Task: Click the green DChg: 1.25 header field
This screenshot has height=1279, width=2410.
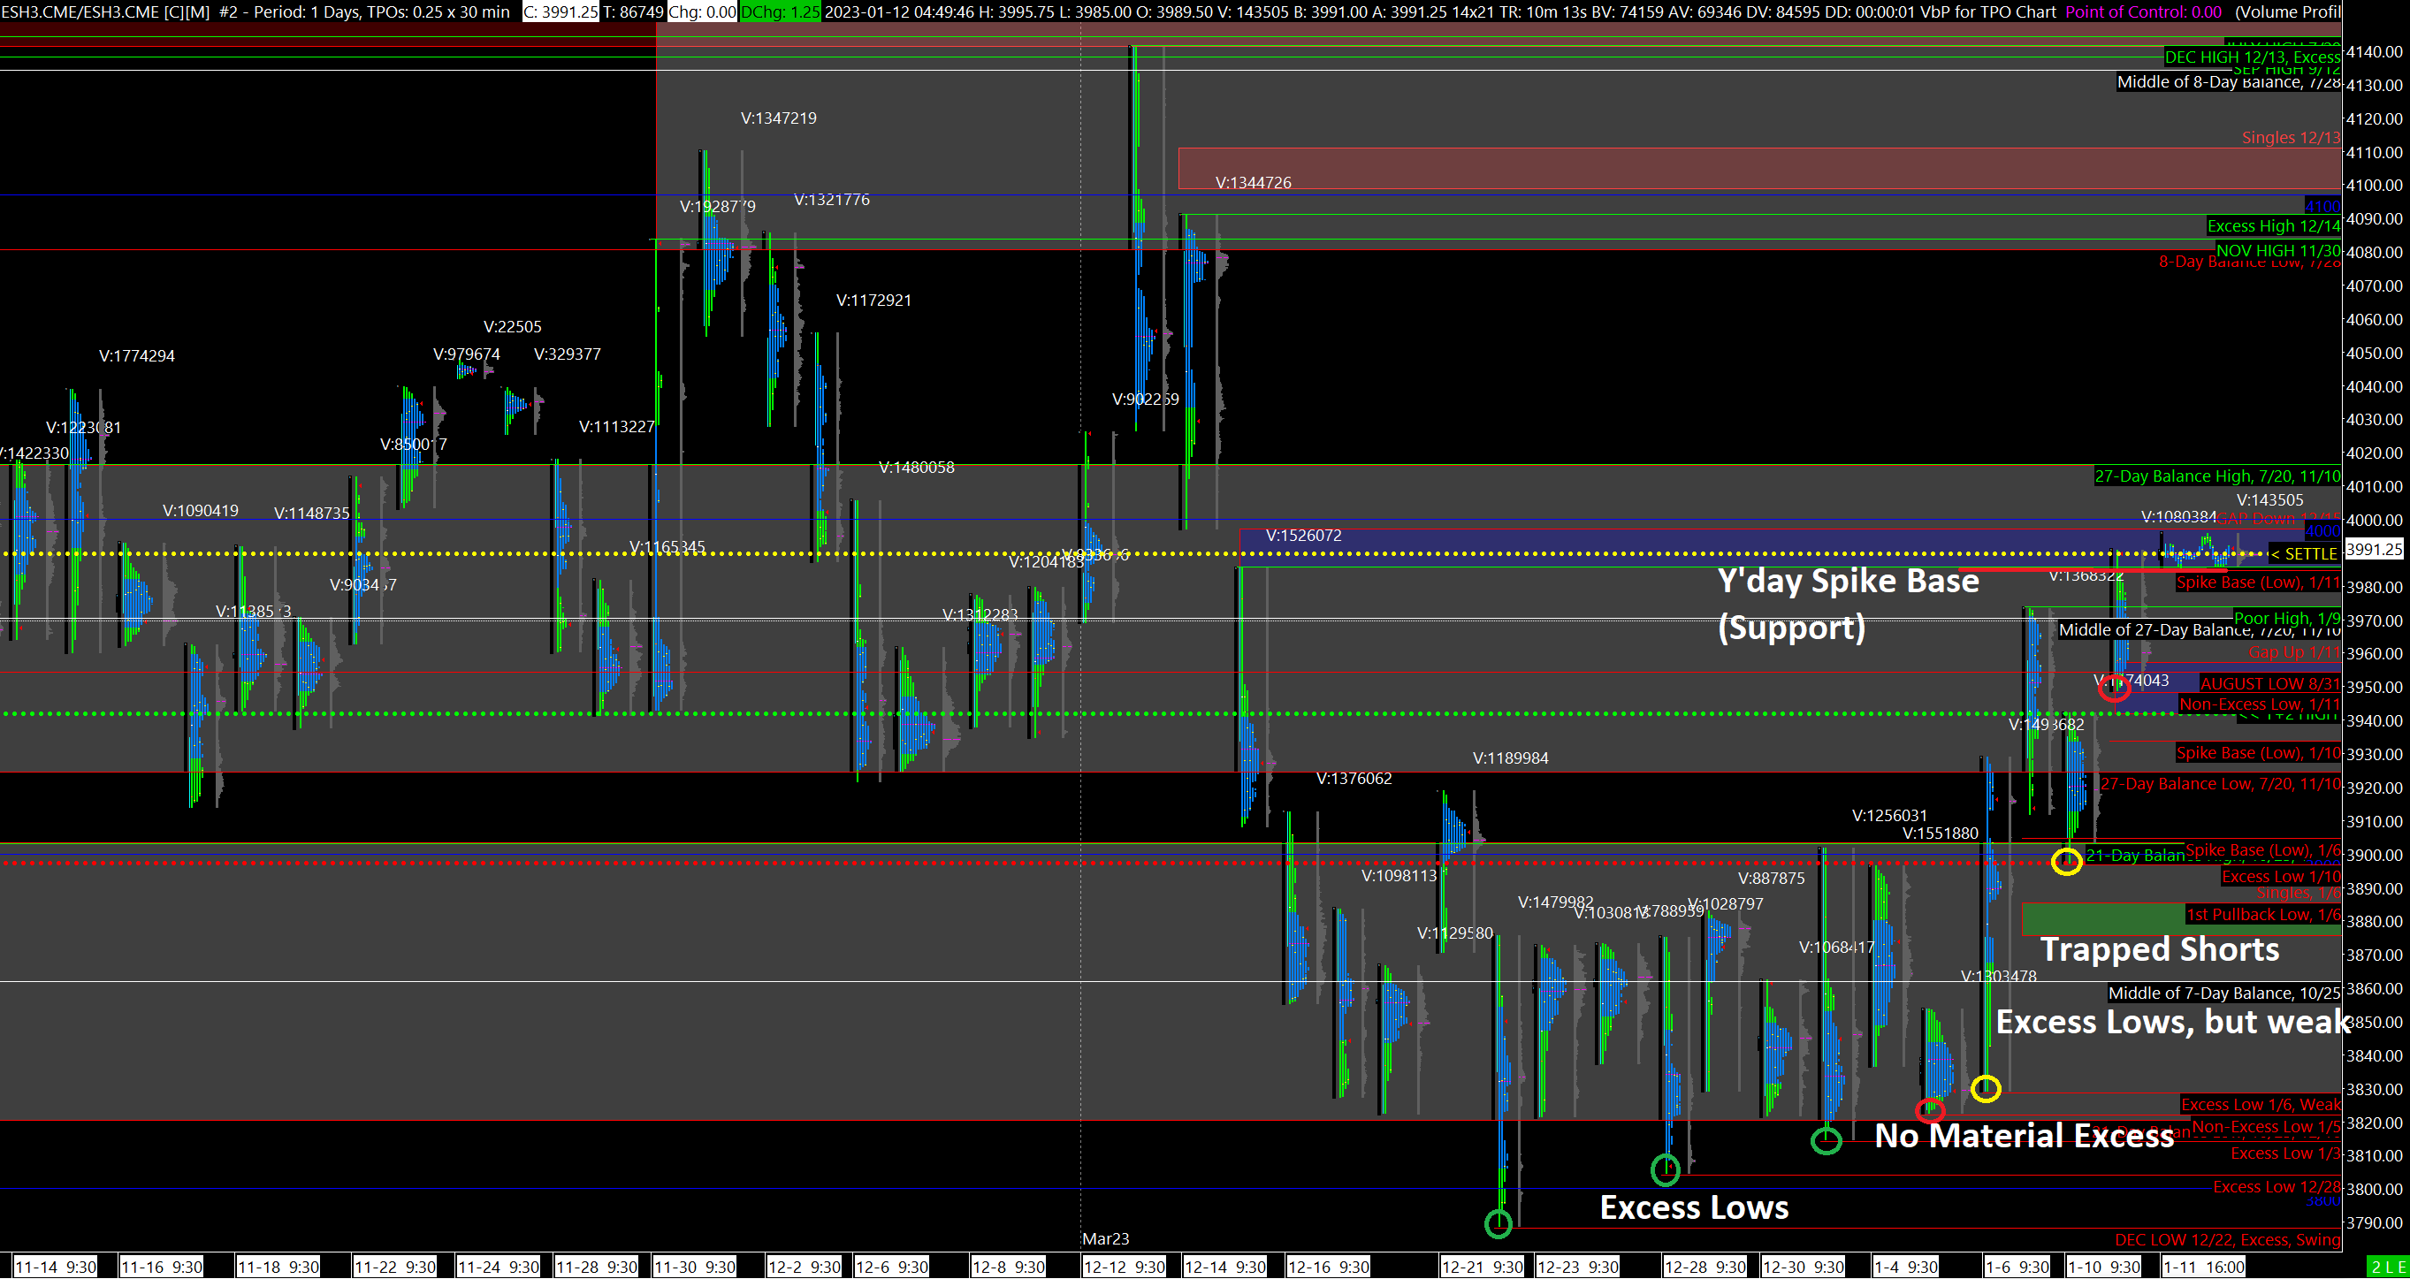Action: click(780, 11)
